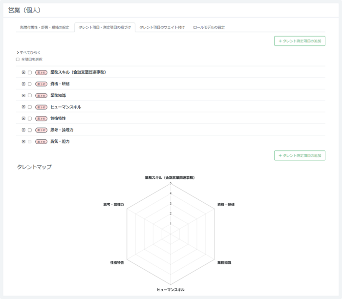Expand the 業務スキル（金融営業関連事務） row plus icon
The width and height of the screenshot is (342, 299).
[23, 72]
